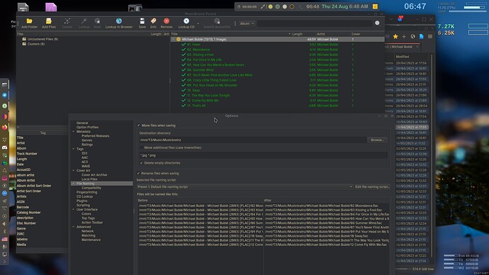Open the Album search type dropdown
This screenshot has height=275, width=489.
click(x=247, y=23)
